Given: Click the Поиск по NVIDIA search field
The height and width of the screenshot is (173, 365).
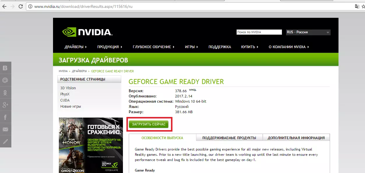Looking at the screenshot, I should click(x=259, y=32).
